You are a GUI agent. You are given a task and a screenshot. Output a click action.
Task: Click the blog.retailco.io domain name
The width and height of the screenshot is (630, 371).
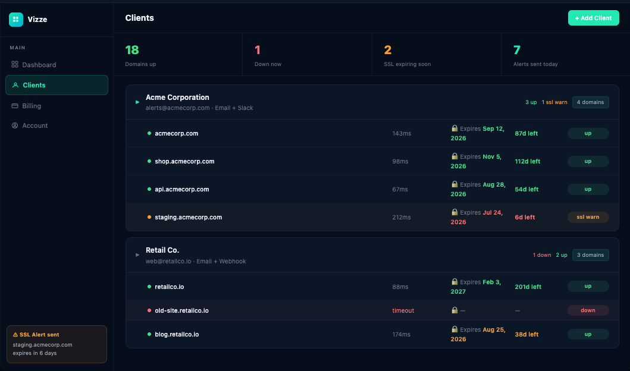coord(177,334)
